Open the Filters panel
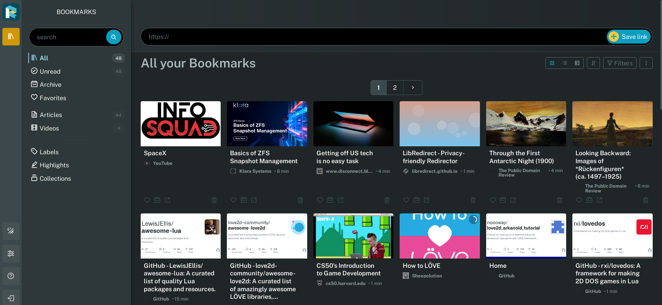This screenshot has height=305, width=662. [x=620, y=63]
